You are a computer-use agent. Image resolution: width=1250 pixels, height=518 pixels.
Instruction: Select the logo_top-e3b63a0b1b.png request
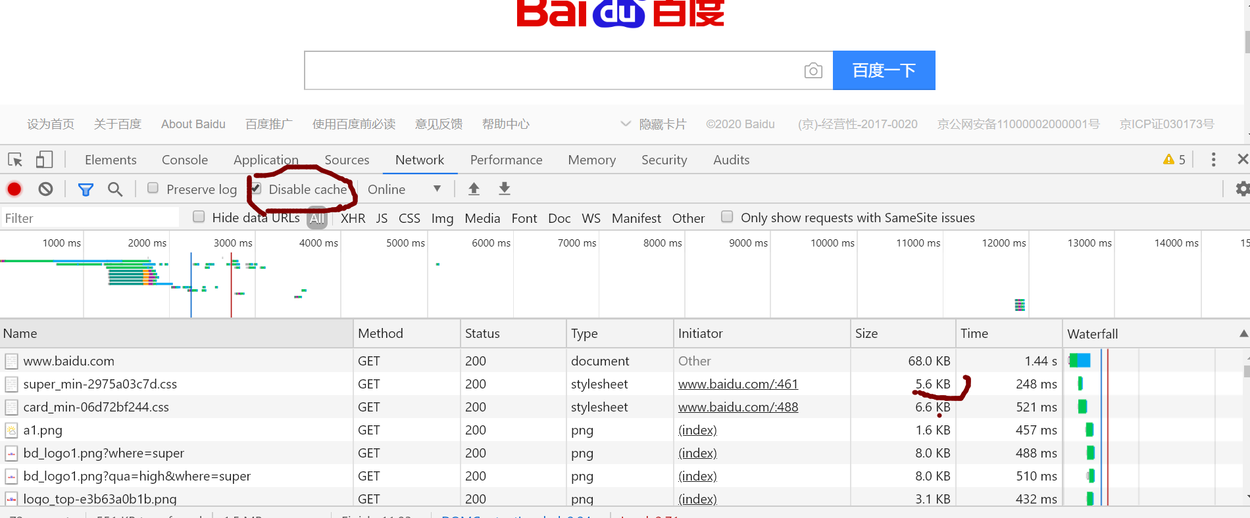[100, 499]
